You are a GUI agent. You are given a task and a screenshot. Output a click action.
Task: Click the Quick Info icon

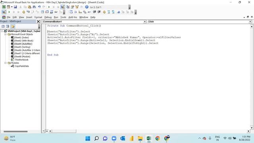[x=80, y=12]
